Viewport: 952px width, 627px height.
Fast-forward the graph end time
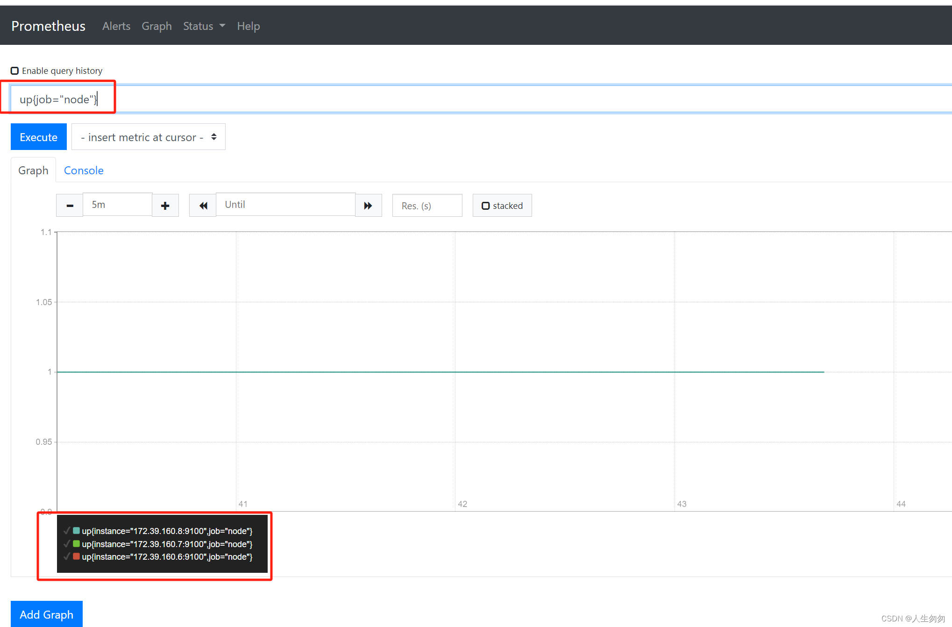click(x=368, y=206)
